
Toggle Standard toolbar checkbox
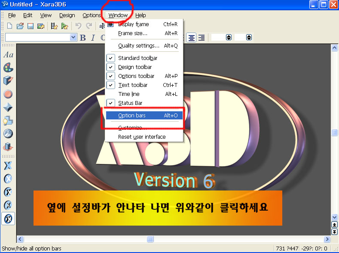(111, 58)
